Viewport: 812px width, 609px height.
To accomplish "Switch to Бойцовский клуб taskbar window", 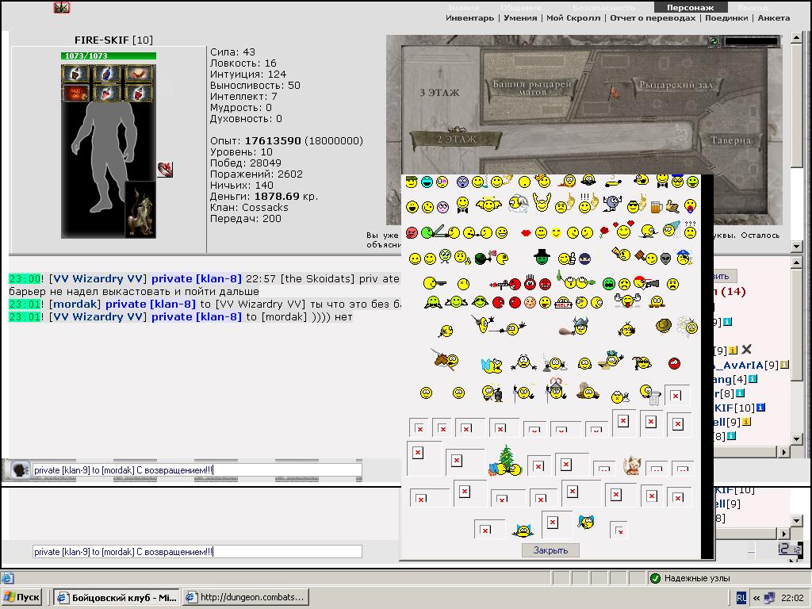I will pyautogui.click(x=117, y=597).
